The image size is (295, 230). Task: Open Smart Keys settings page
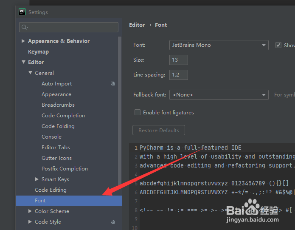(x=55, y=179)
